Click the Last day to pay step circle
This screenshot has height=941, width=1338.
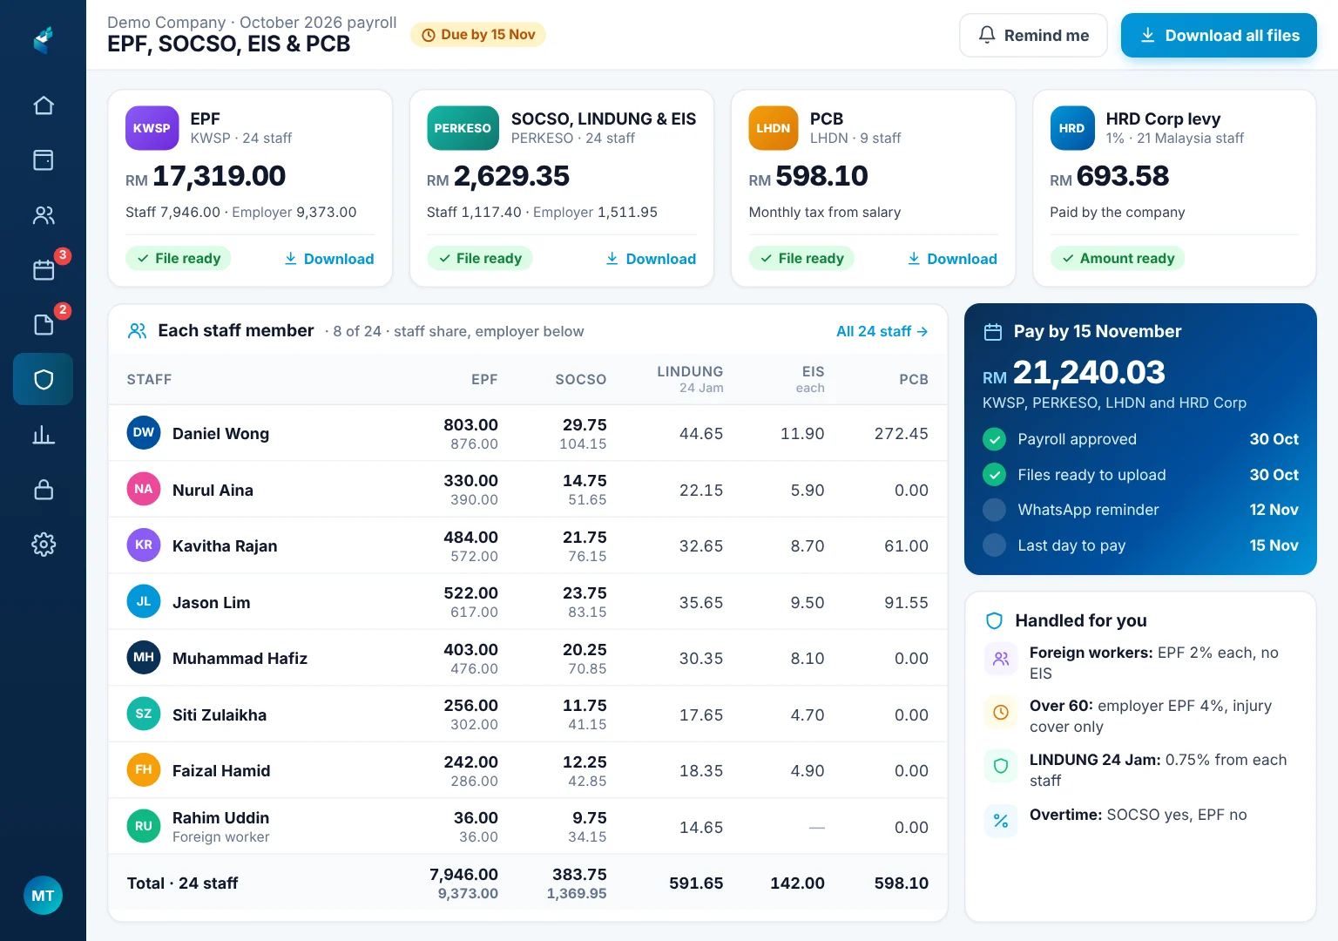tap(994, 545)
